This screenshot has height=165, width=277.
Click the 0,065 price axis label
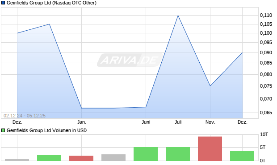pyautogui.click(x=266, y=113)
